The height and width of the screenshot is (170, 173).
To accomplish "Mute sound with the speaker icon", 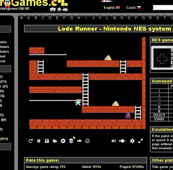I will point(114,141).
